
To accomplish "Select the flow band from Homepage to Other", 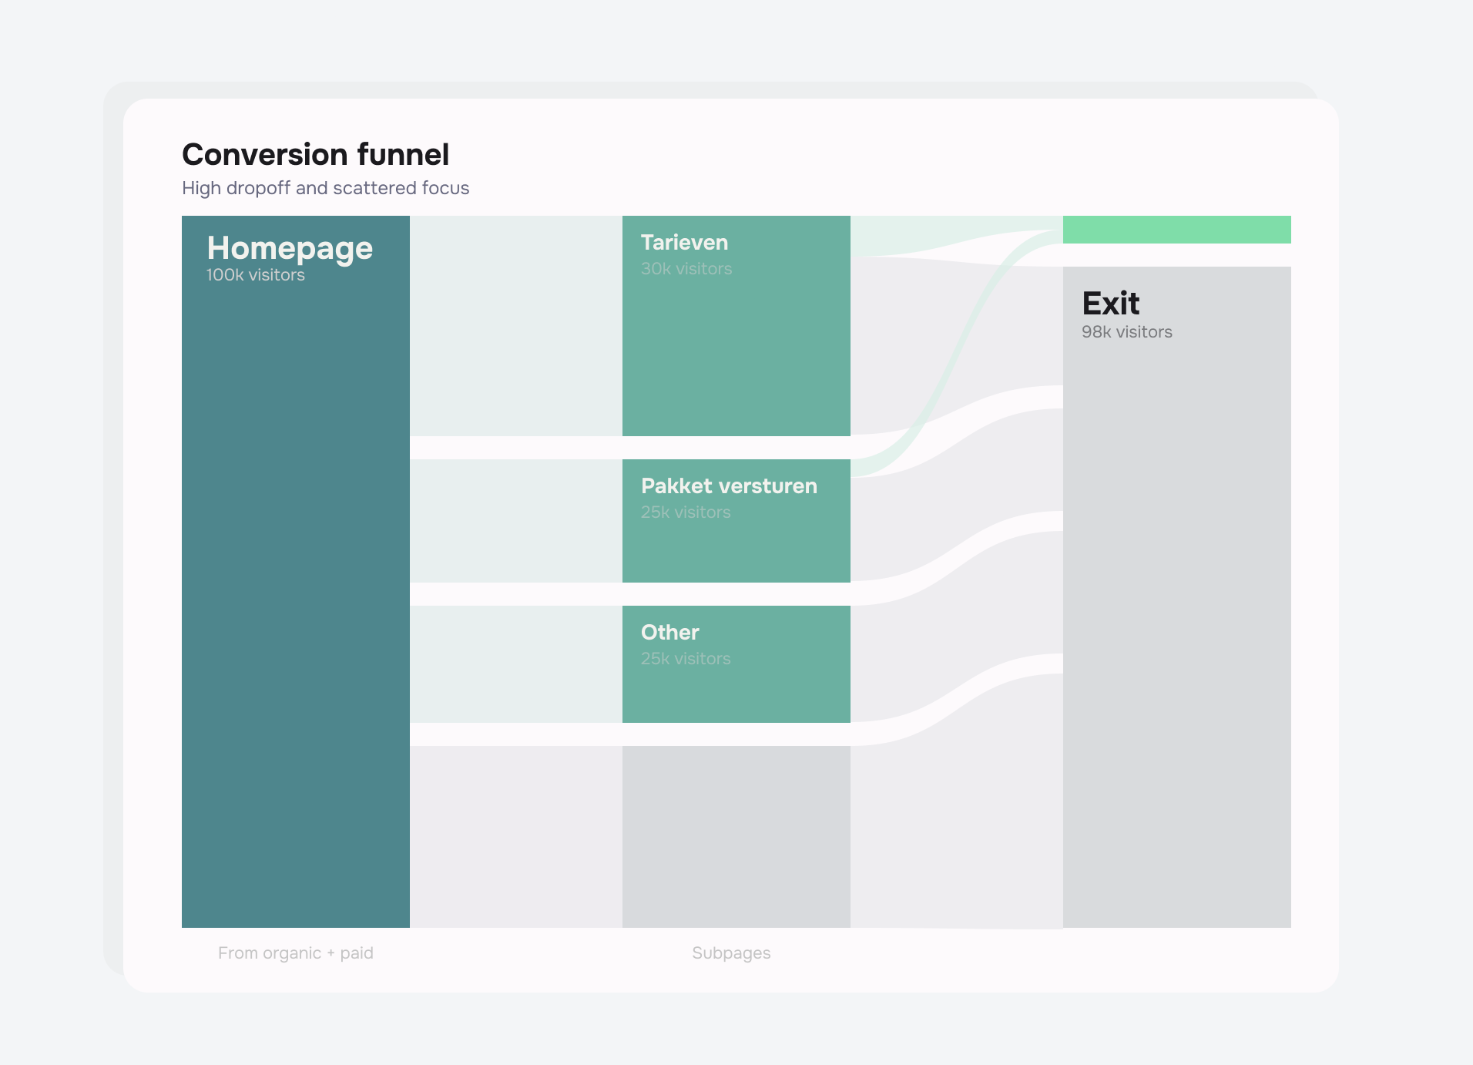I will pos(515,664).
